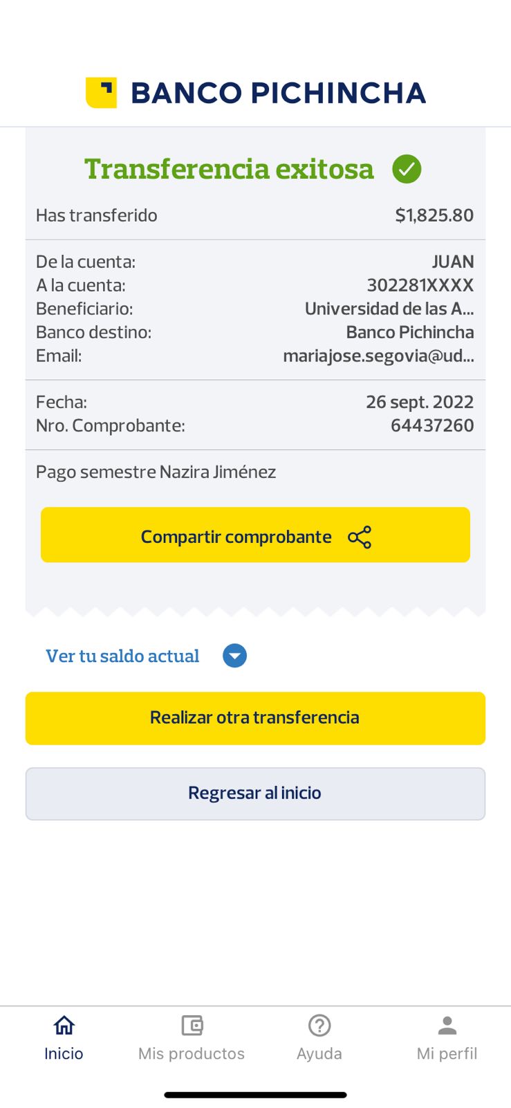Tap the truncated email mariajose.segovia@ud...
Screen dimensions: 511x1108
click(378, 356)
